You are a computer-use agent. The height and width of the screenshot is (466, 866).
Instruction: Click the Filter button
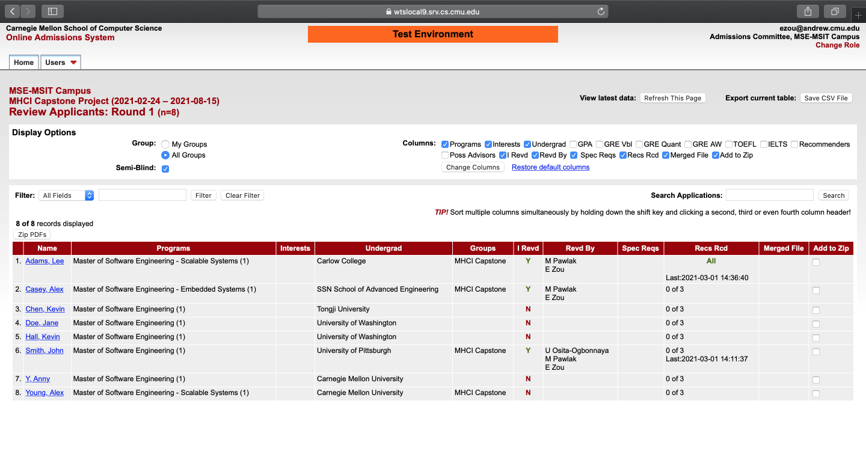203,195
